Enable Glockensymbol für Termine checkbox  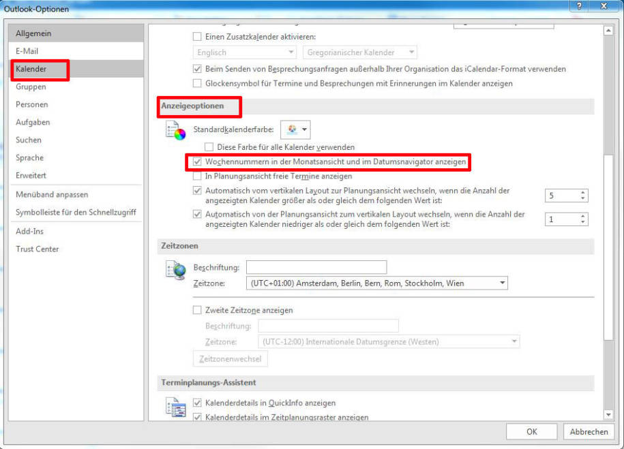pos(197,84)
